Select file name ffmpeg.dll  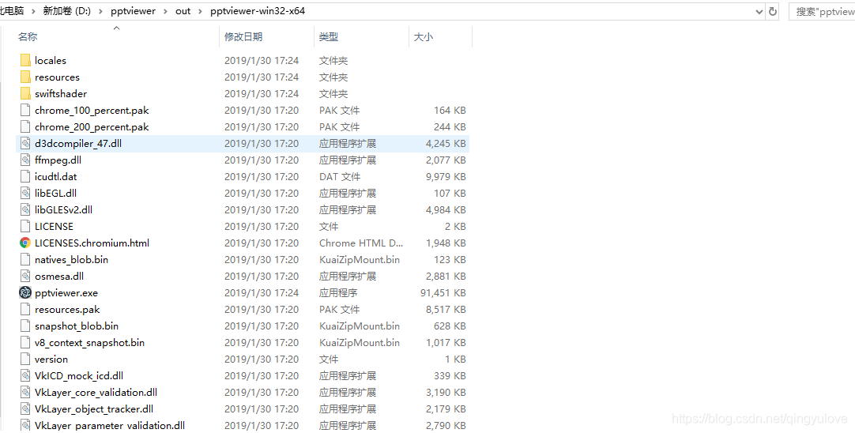click(58, 160)
